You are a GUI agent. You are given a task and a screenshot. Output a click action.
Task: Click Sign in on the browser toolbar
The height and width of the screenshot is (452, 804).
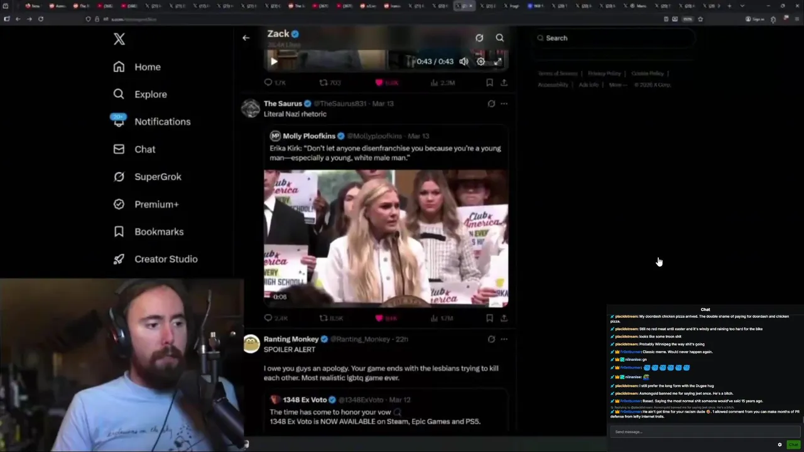click(756, 19)
